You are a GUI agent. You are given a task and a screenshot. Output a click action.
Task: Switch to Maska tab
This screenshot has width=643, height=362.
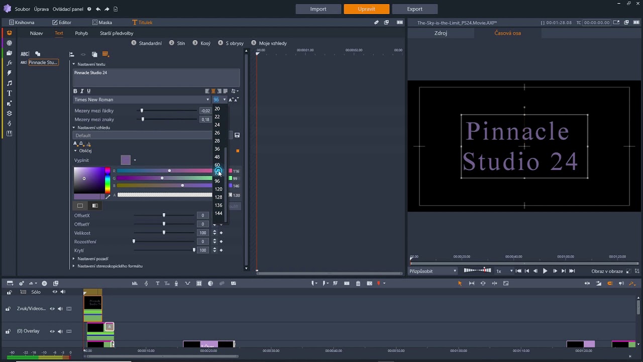click(102, 23)
